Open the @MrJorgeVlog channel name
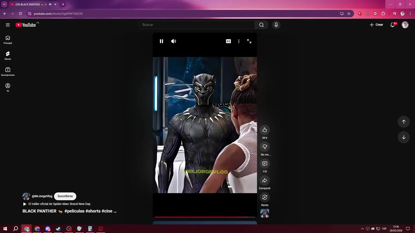 tap(42, 196)
